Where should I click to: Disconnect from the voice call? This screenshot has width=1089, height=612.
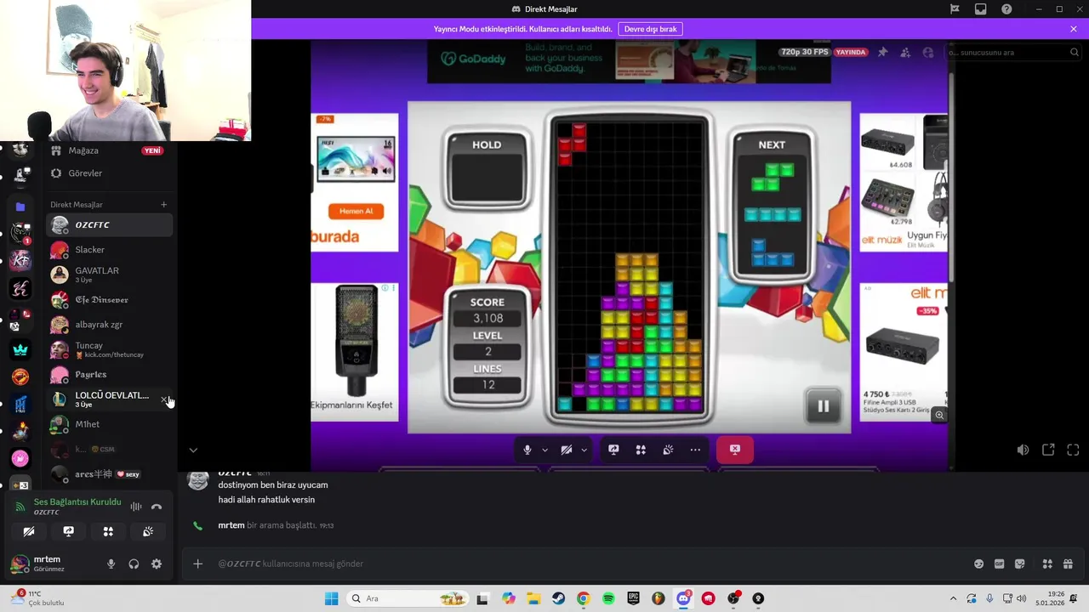(x=157, y=507)
